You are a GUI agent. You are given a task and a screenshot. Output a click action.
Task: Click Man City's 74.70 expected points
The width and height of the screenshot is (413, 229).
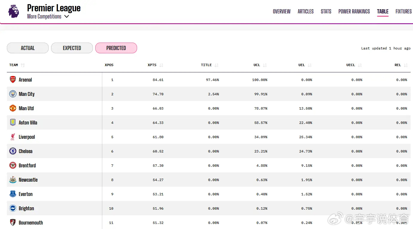click(158, 94)
